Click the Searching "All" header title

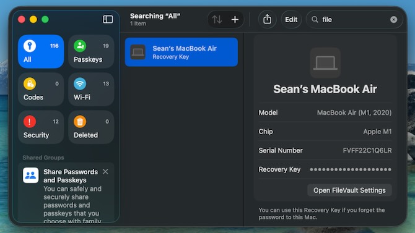click(x=155, y=16)
